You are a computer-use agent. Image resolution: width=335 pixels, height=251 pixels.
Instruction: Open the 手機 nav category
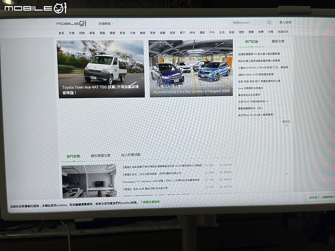click(72, 33)
